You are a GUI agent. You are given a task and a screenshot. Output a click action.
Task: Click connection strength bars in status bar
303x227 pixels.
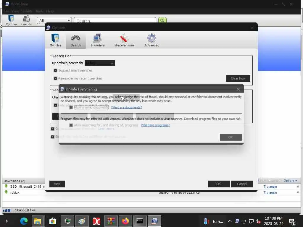click(x=7, y=210)
